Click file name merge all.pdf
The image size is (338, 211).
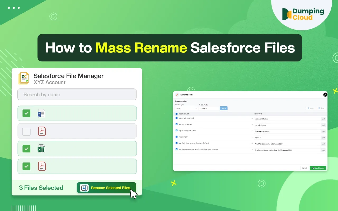[183, 137]
